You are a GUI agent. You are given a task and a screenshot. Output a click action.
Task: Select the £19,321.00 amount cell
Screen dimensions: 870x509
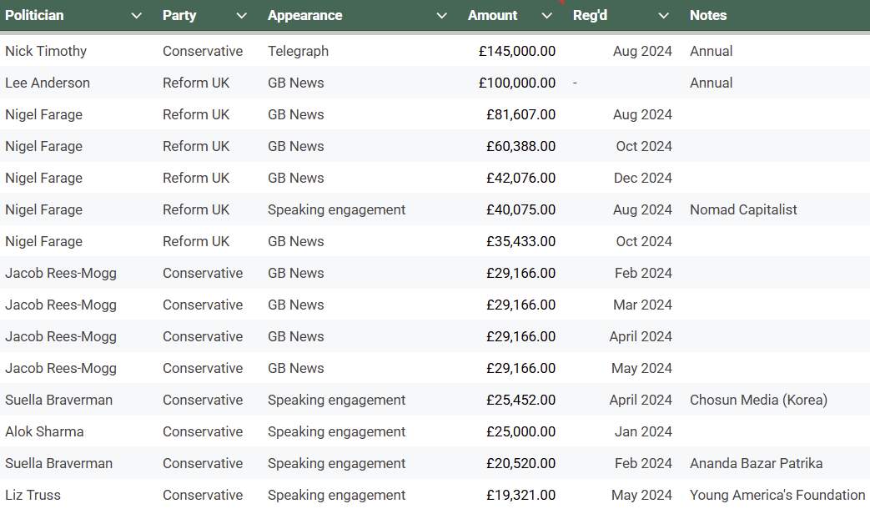tap(520, 495)
